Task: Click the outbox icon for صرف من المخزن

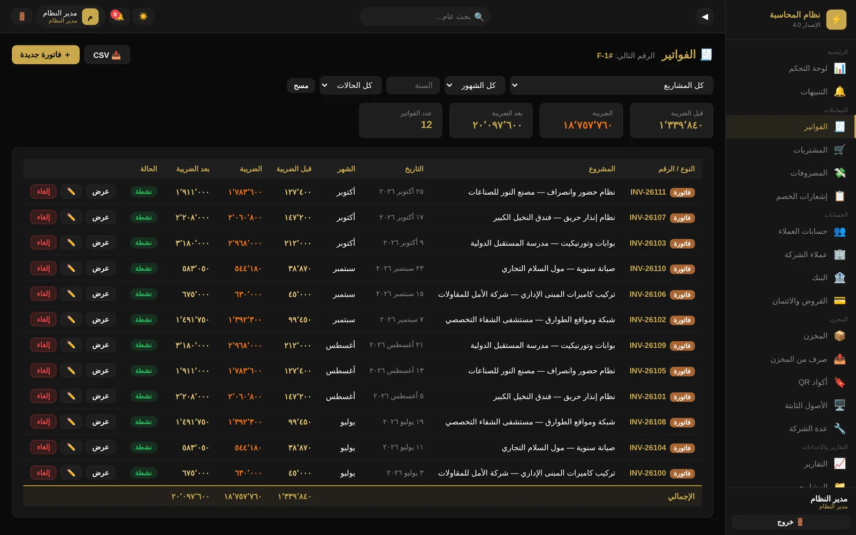Action: coord(840,359)
